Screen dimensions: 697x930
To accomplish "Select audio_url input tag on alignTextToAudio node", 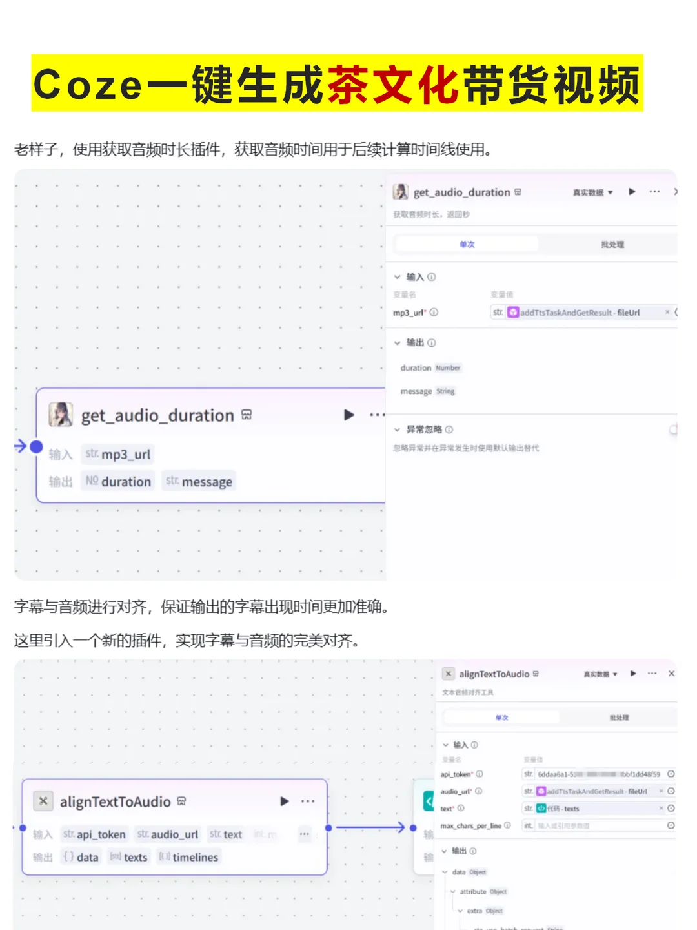I will 168,834.
